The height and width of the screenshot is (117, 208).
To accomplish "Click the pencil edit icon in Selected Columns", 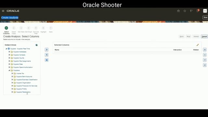I will [198, 45].
